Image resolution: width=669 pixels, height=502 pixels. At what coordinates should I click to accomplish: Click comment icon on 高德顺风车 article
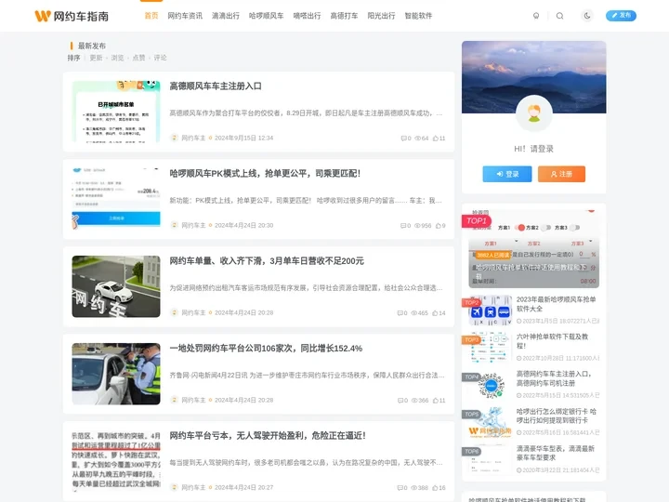403,139
